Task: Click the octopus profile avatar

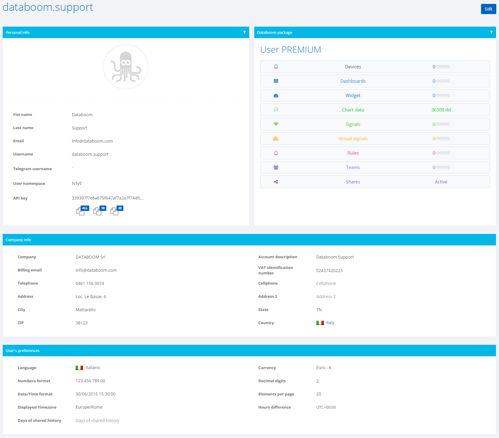Action: click(126, 67)
